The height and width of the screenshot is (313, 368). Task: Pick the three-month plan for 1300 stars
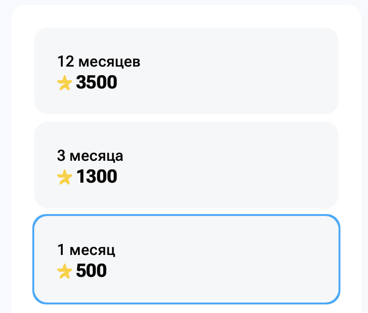186,165
